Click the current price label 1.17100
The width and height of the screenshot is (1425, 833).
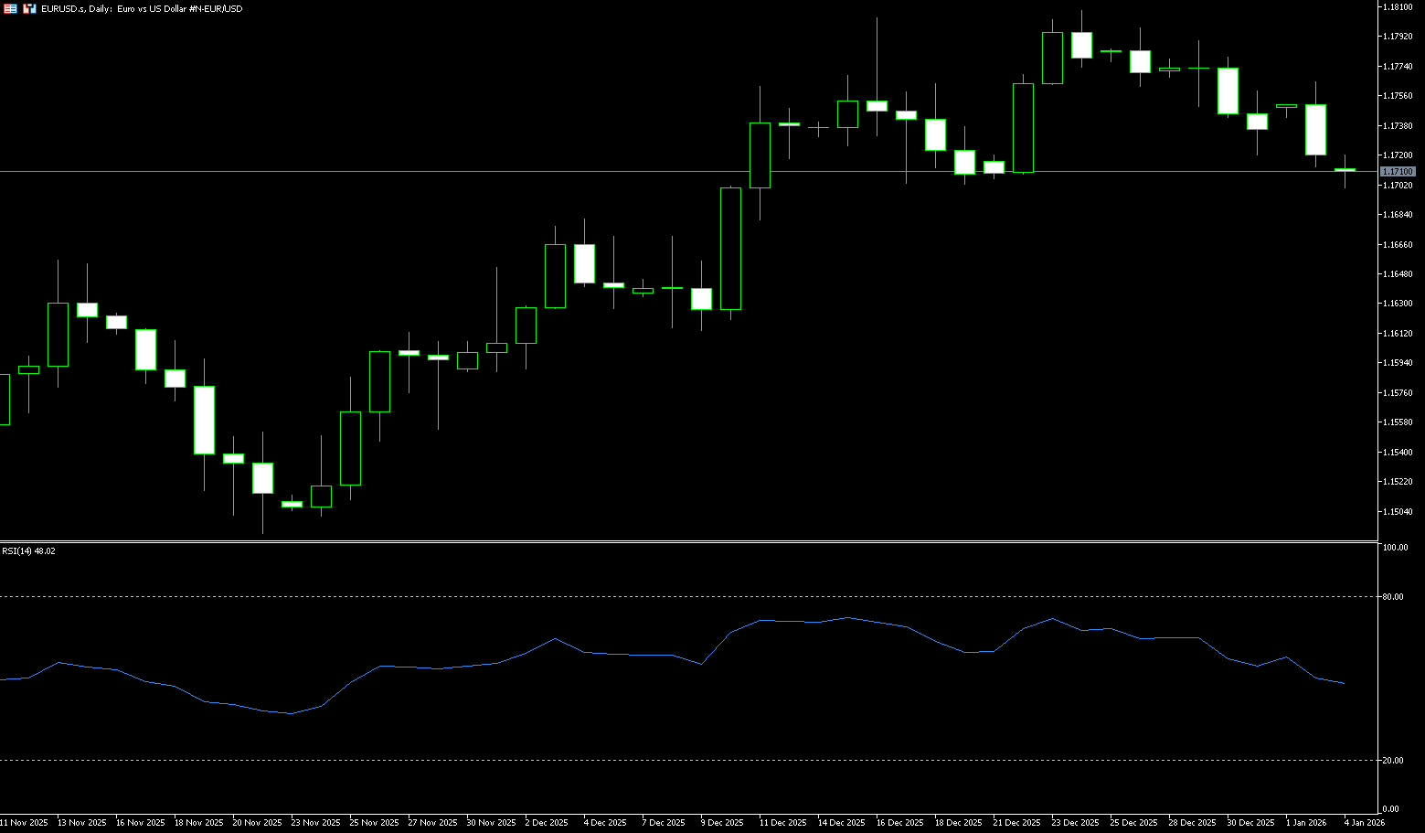click(1398, 172)
